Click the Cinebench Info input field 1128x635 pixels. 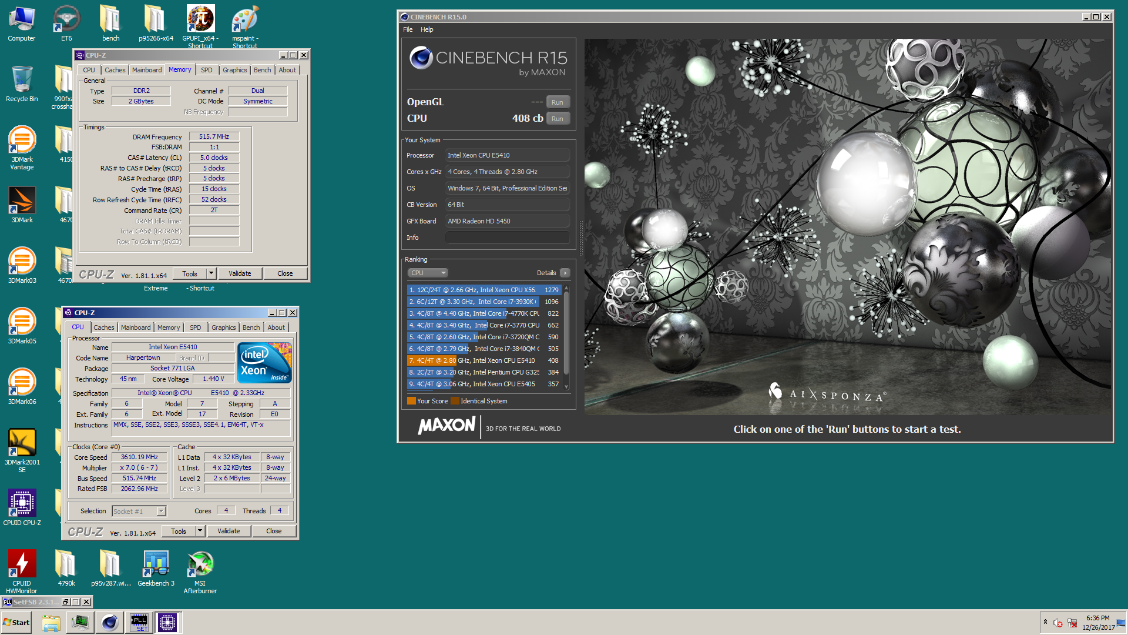(x=507, y=238)
